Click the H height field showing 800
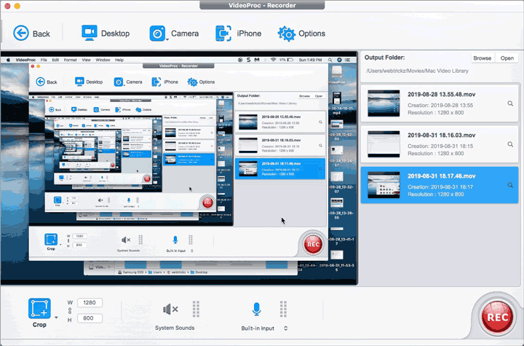 tap(90, 318)
